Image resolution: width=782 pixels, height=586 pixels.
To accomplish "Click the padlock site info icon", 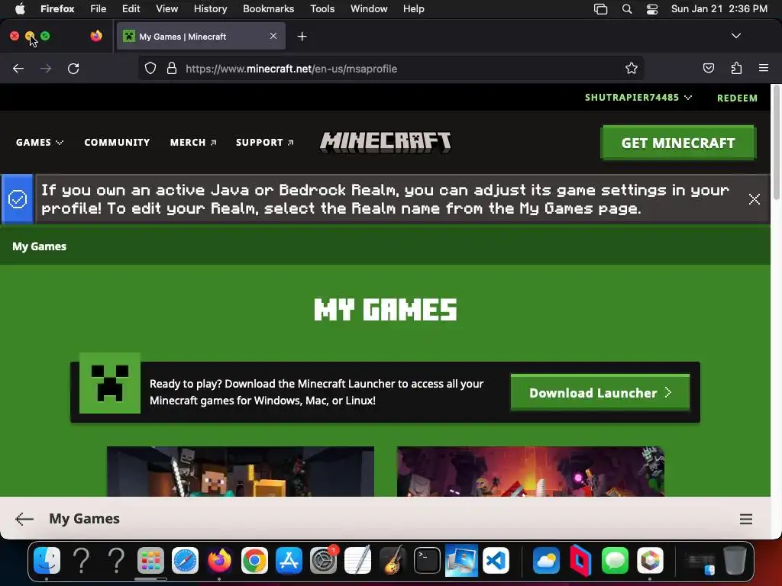I will click(172, 68).
